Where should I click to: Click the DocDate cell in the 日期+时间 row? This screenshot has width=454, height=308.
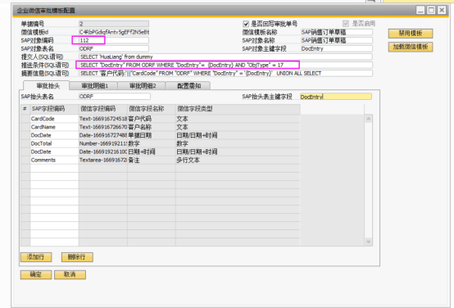54,152
